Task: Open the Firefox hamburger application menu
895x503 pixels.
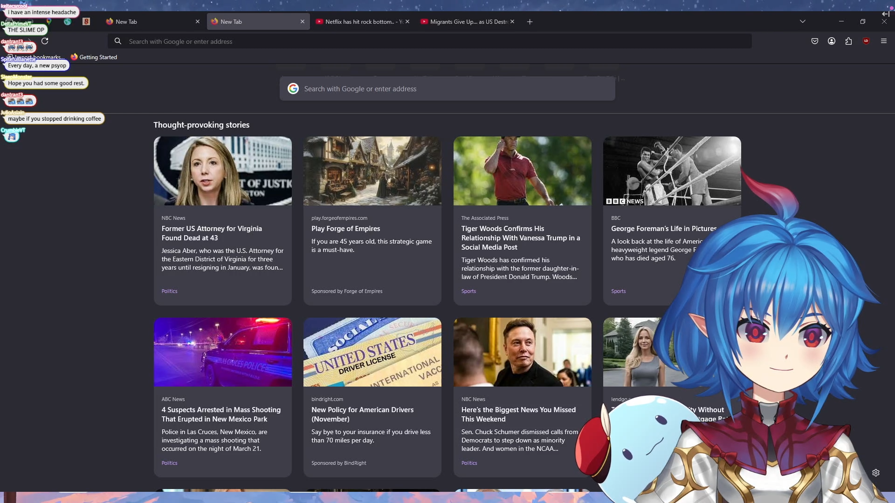Action: tap(883, 41)
